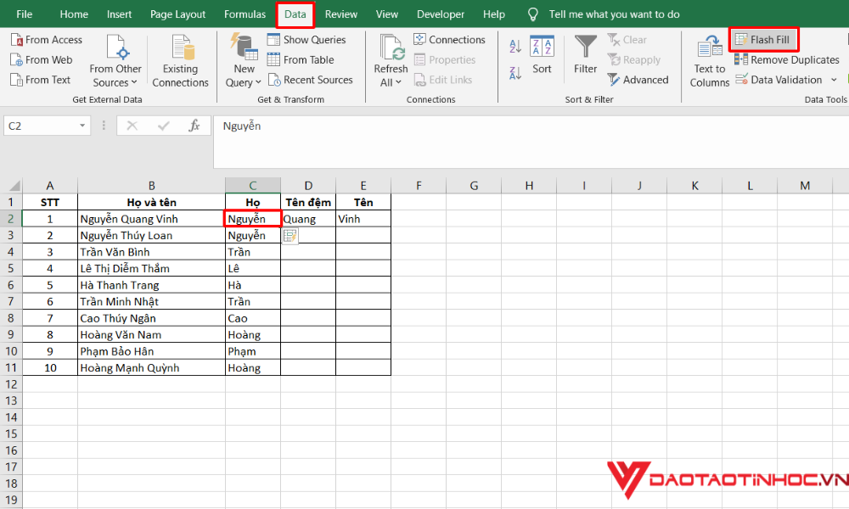Open Advanced filter options
Image resolution: width=849 pixels, height=509 pixels.
[x=638, y=80]
